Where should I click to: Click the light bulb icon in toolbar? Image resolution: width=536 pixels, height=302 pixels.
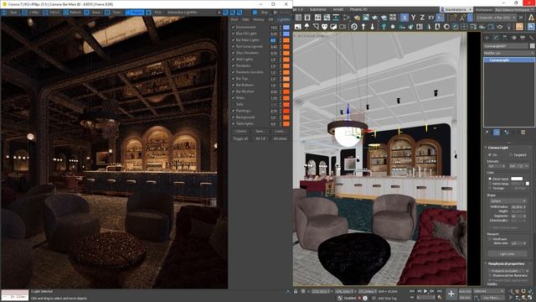click(508, 26)
